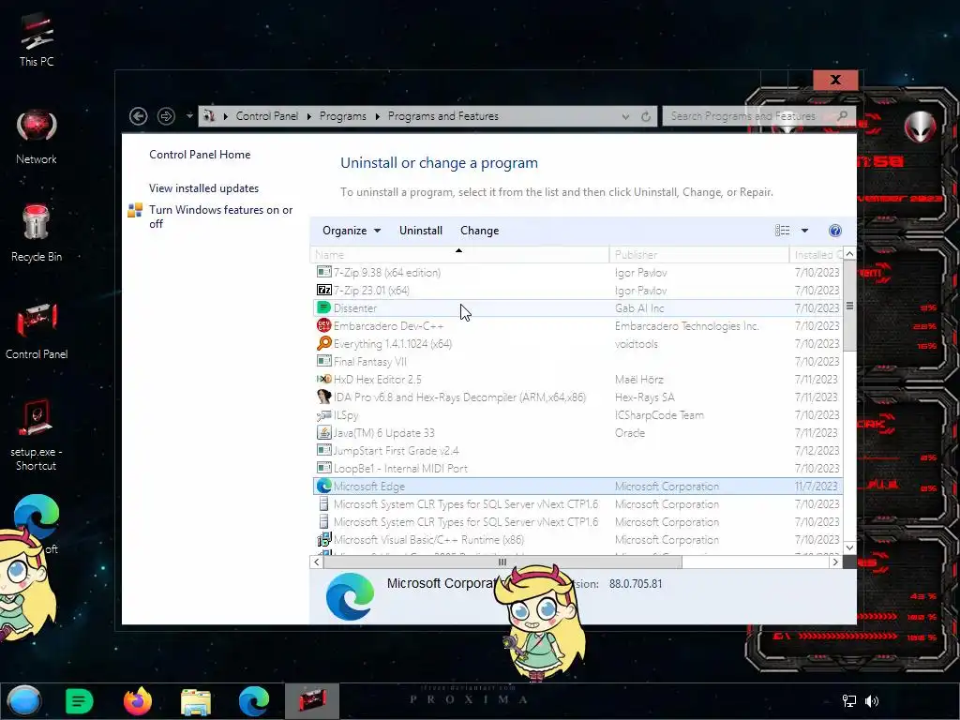The height and width of the screenshot is (720, 960).
Task: Select the 7-Zip 9.38 (x64 edition) row
Action: [x=577, y=273]
